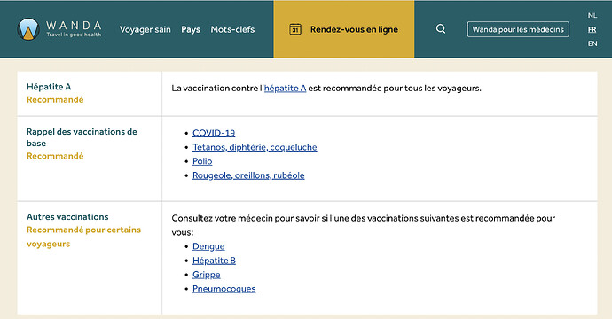Click the calendar icon for appointments
Viewport: 612px width, 319px height.
295,29
